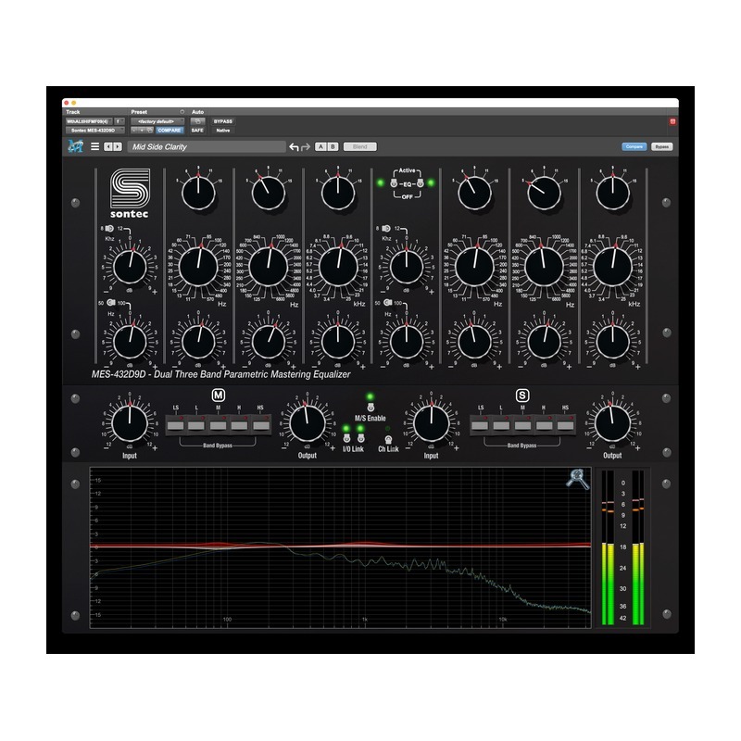Click the left output level meter
This screenshot has height=741, width=741.
(x=608, y=547)
